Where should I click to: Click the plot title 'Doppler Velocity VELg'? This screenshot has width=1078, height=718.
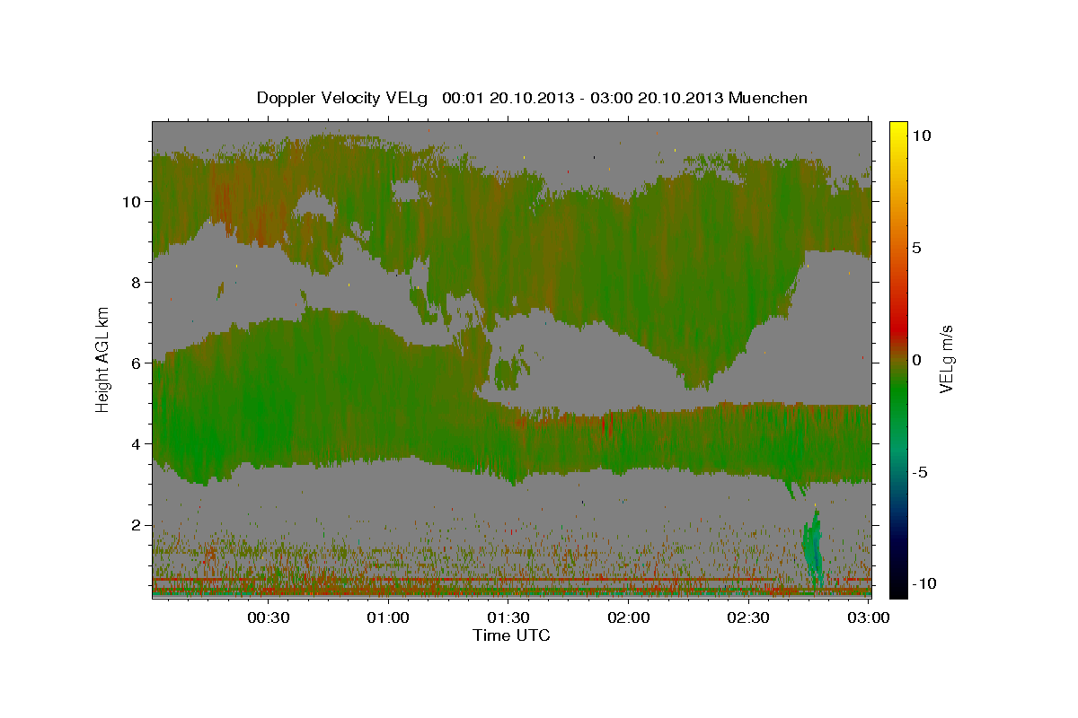tap(341, 98)
